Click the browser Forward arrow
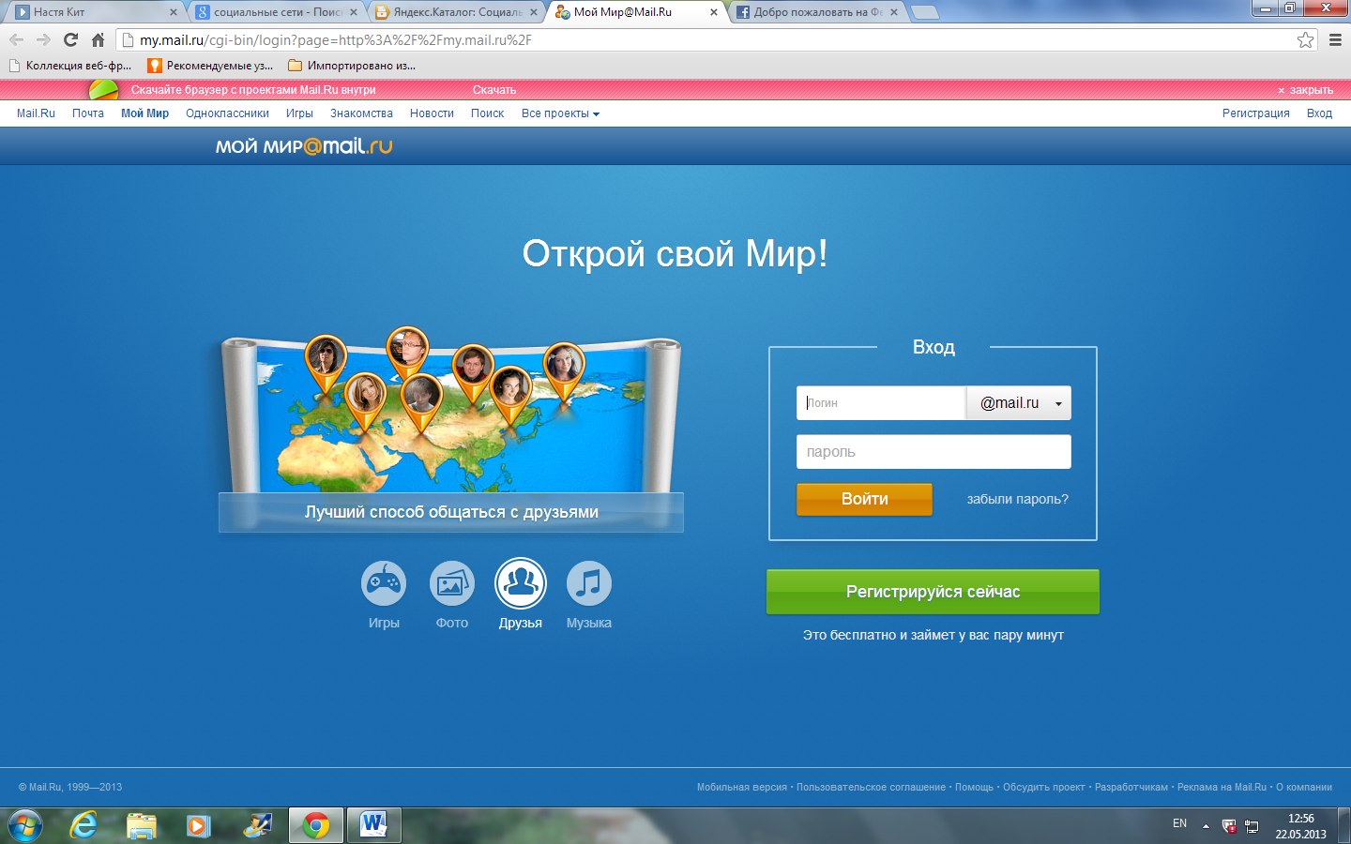Image resolution: width=1351 pixels, height=844 pixels. click(43, 39)
